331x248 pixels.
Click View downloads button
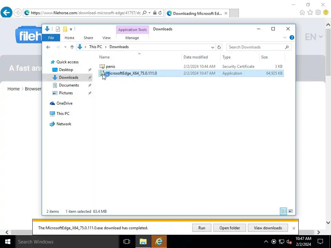tap(268, 228)
